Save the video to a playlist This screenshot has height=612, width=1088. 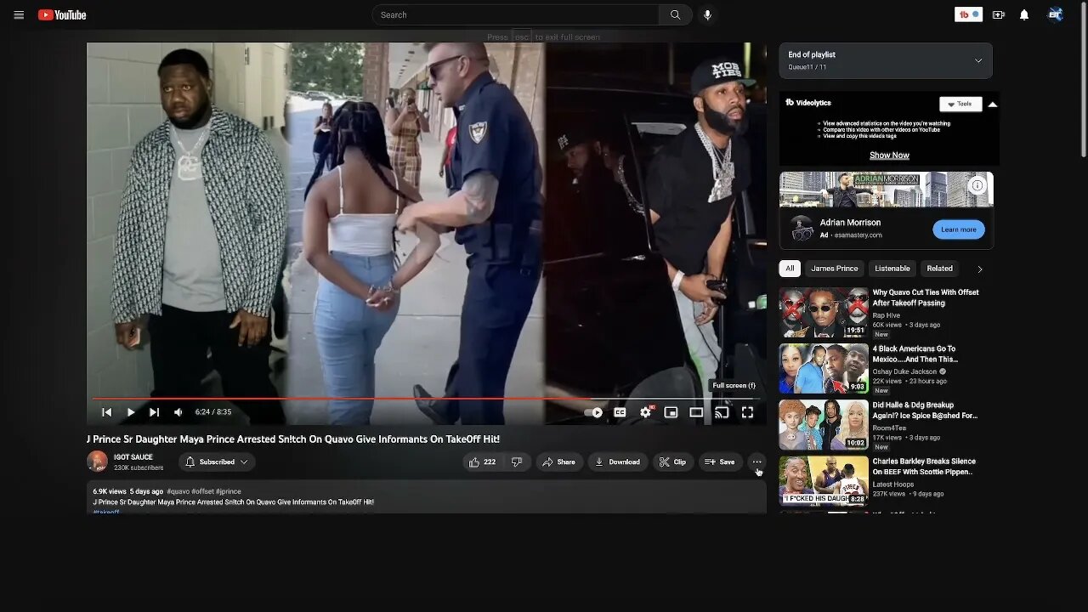tap(720, 462)
